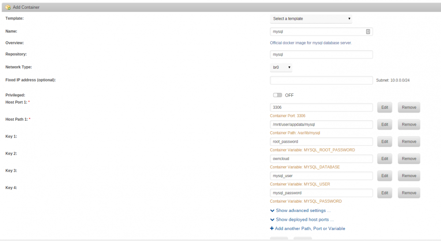Click the OFF text next to Privileged switch
The height and width of the screenshot is (241, 441).
[x=289, y=96]
